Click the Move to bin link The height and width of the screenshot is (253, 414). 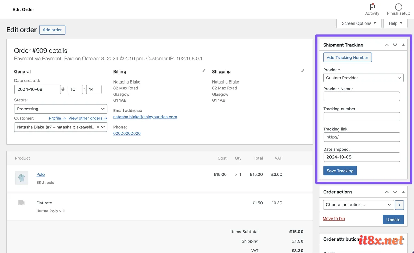pos(334,218)
